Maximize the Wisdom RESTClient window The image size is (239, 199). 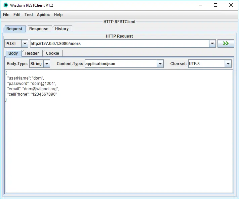click(x=215, y=5)
